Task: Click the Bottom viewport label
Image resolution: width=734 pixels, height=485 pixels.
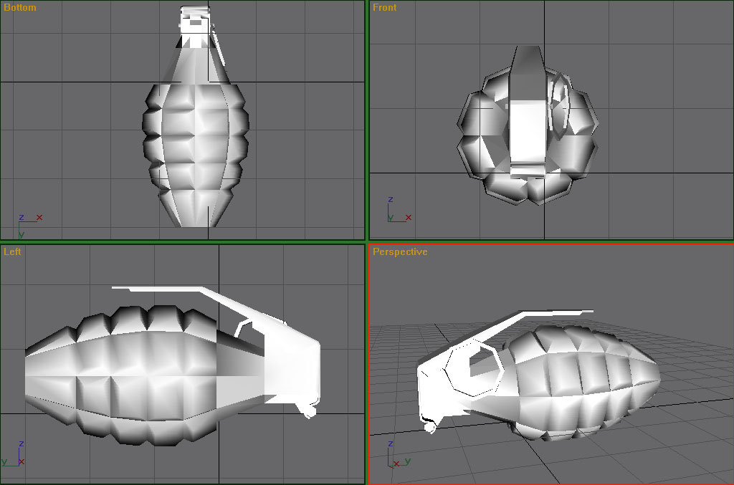Action: (19, 8)
